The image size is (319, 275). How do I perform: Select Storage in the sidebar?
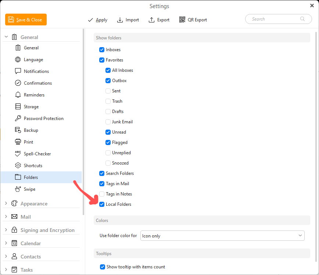click(x=41, y=107)
